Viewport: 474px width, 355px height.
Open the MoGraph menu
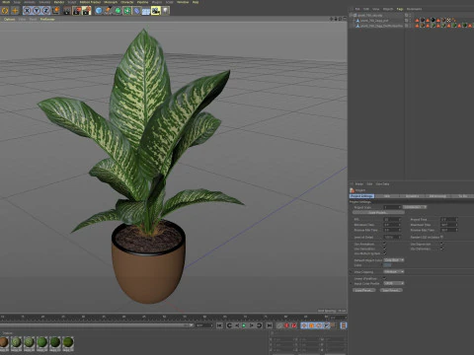111,2
